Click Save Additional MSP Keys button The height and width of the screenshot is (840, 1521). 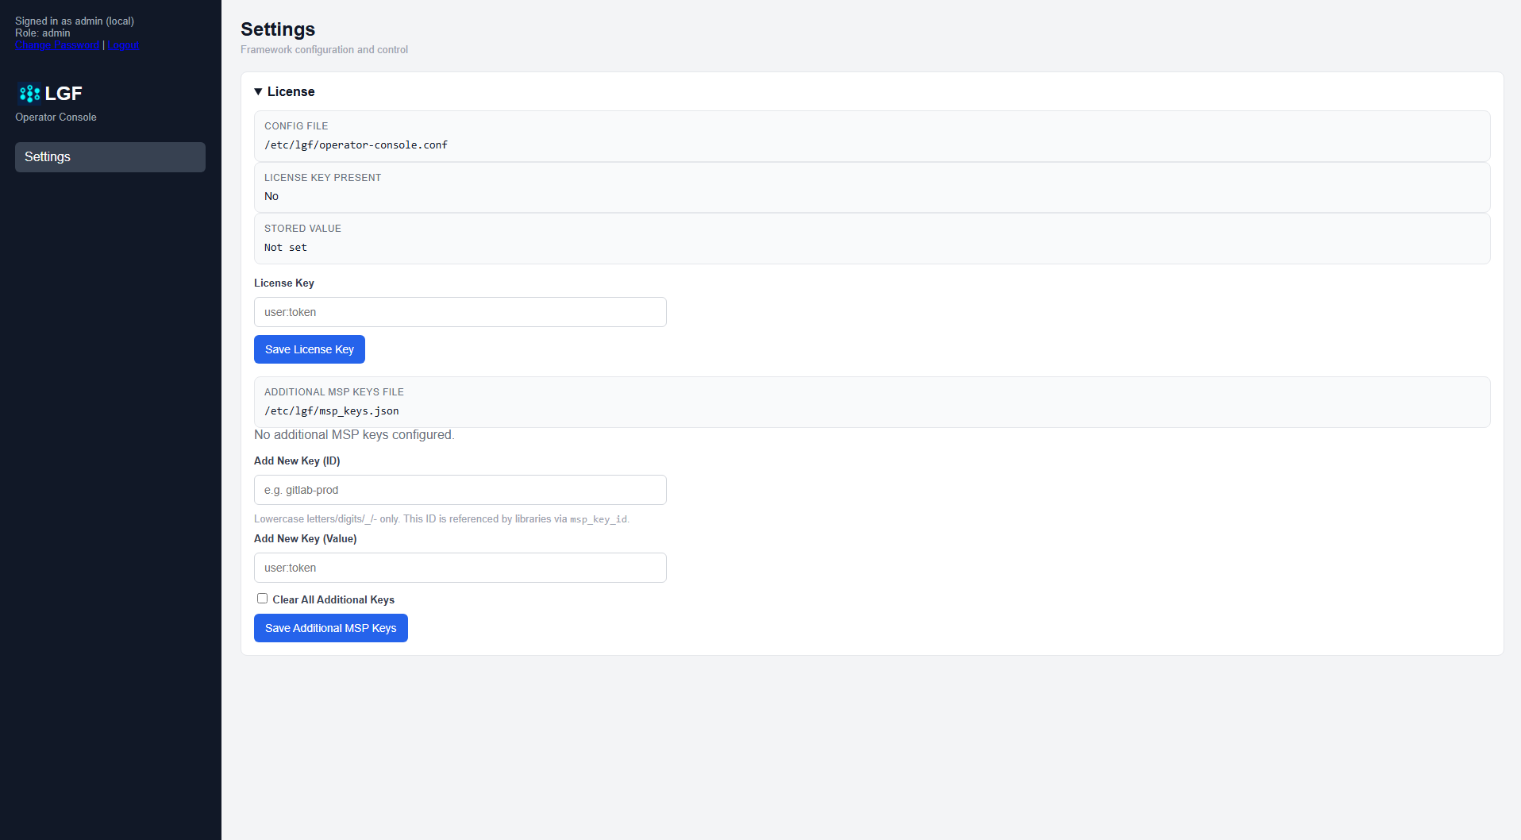pos(331,628)
